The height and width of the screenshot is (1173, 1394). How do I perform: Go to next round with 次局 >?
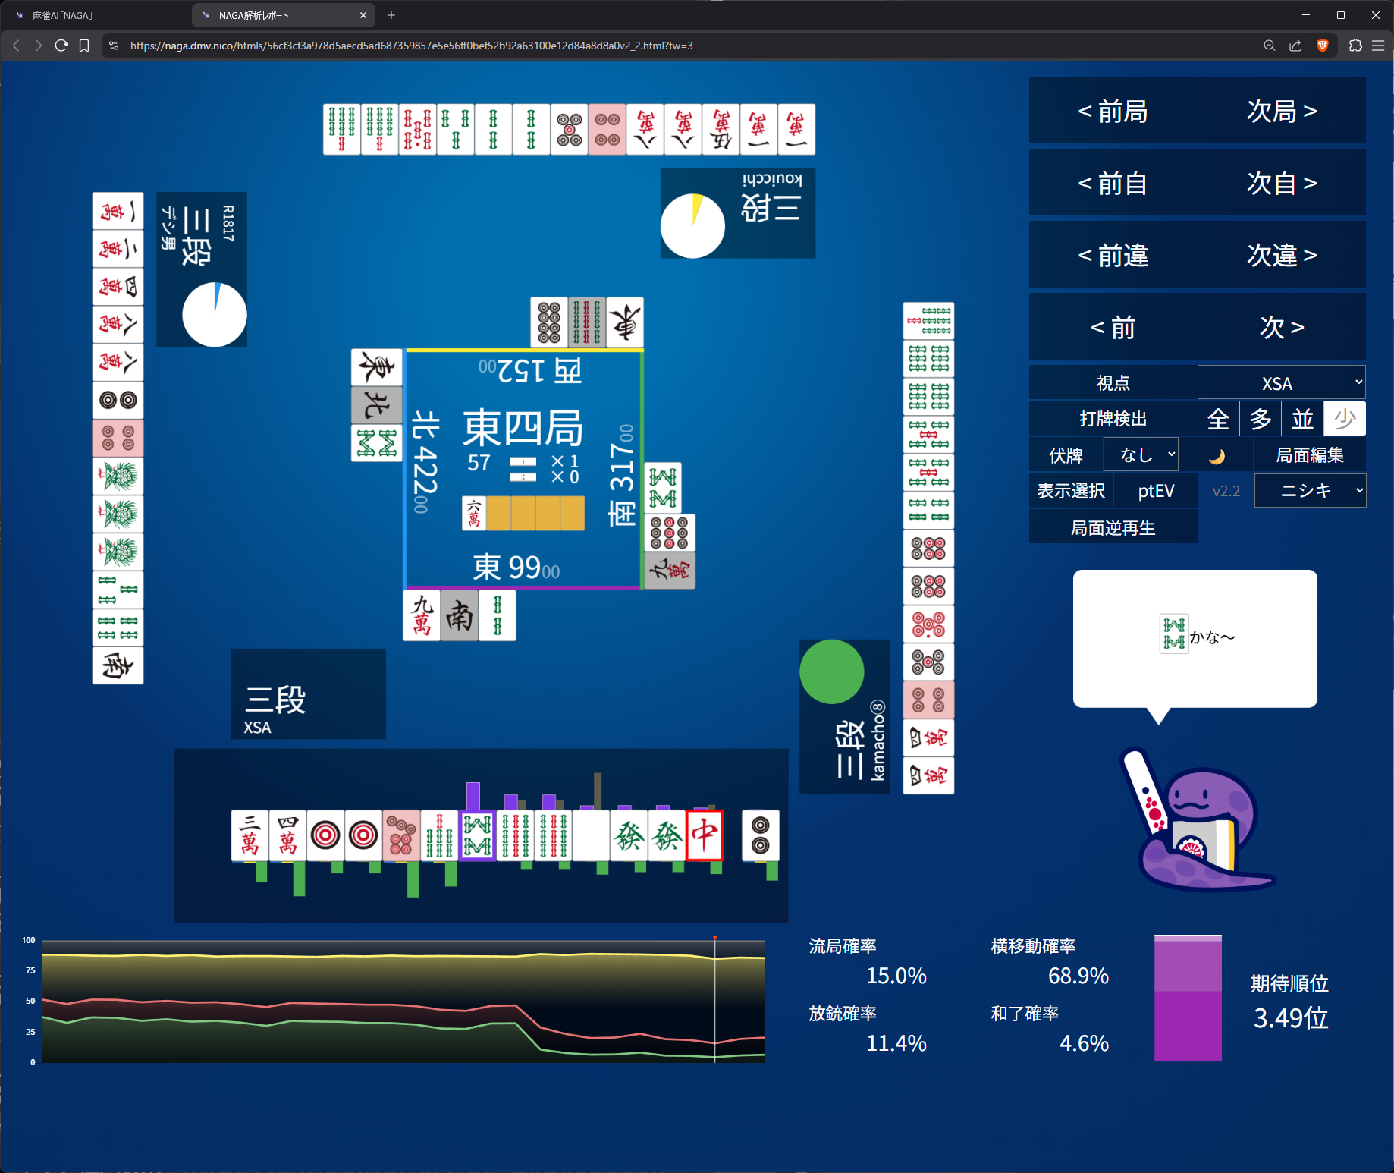(x=1282, y=111)
